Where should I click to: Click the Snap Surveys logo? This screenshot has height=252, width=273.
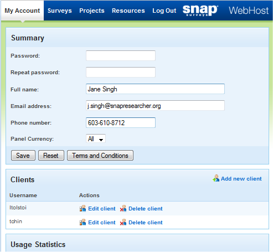[x=200, y=11]
